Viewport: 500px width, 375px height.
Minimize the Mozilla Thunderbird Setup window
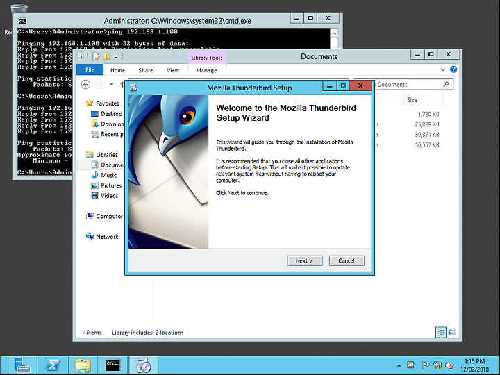[330, 85]
